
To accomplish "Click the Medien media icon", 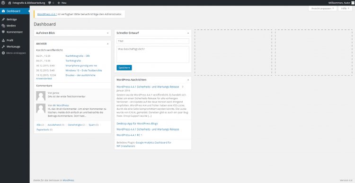I will point(3,26).
